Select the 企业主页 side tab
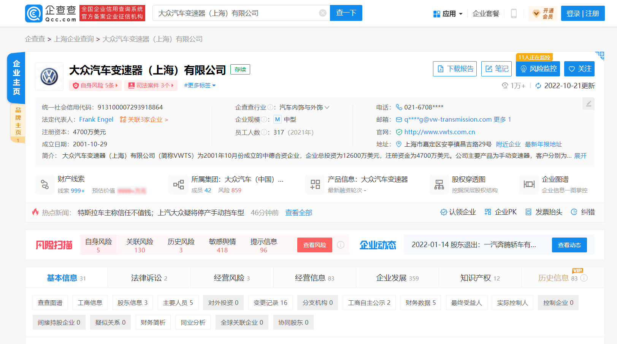Screen dimensions: 617x344 point(16,78)
